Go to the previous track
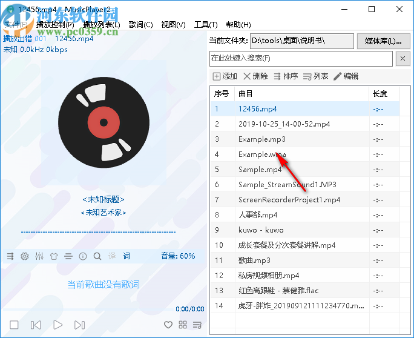 36,325
